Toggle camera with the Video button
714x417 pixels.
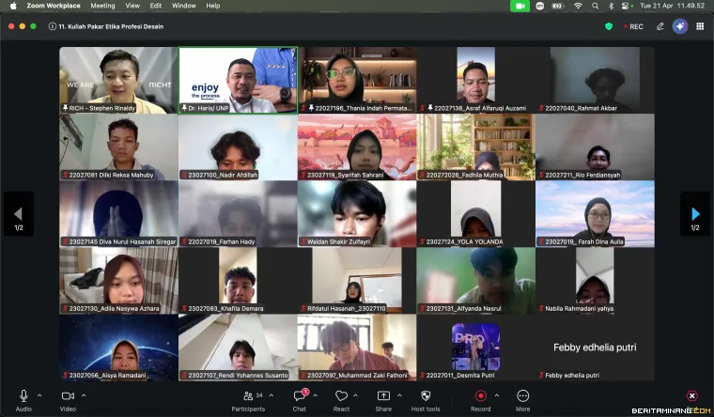point(68,396)
